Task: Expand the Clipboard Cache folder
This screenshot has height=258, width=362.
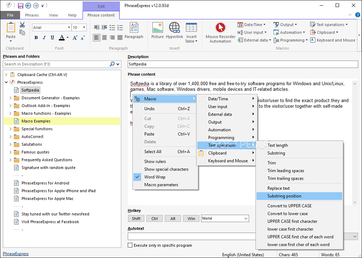Action: pos(6,75)
